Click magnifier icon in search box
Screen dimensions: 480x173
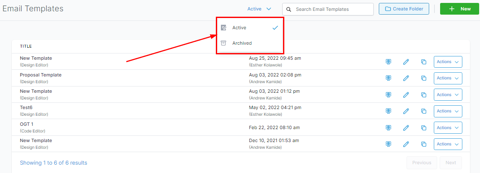point(289,9)
